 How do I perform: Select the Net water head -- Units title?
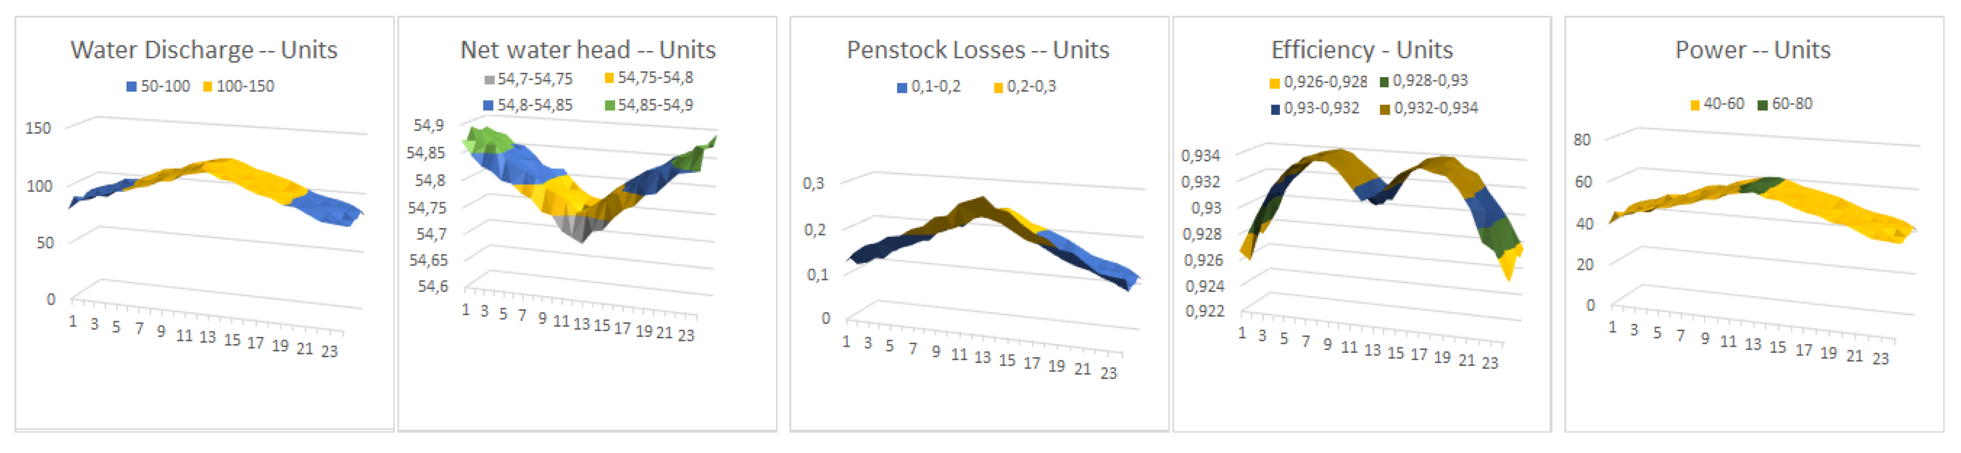pos(588,50)
